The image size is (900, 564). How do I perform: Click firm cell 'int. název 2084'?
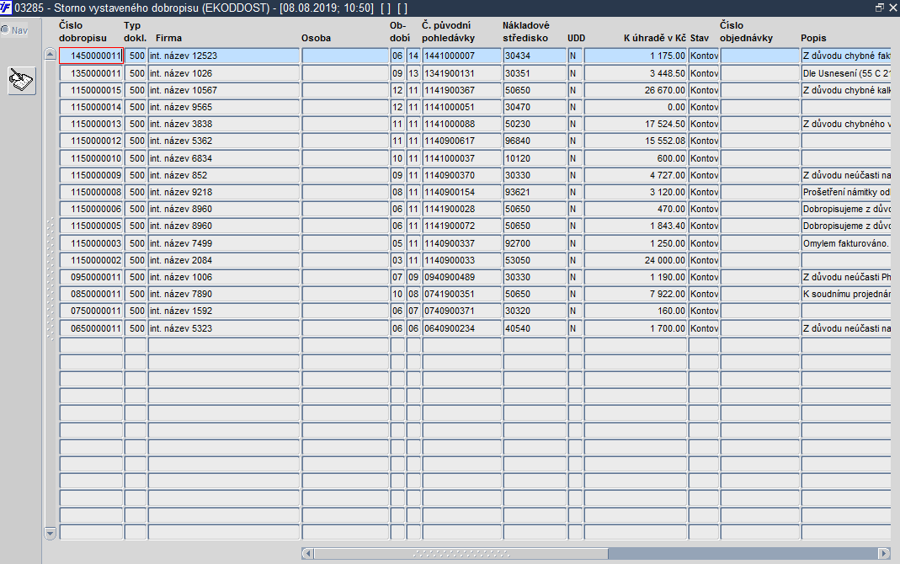coord(224,260)
